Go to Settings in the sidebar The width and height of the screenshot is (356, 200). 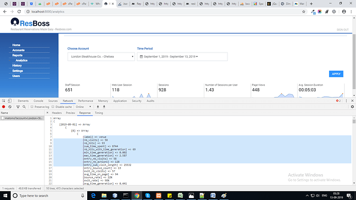(18, 71)
